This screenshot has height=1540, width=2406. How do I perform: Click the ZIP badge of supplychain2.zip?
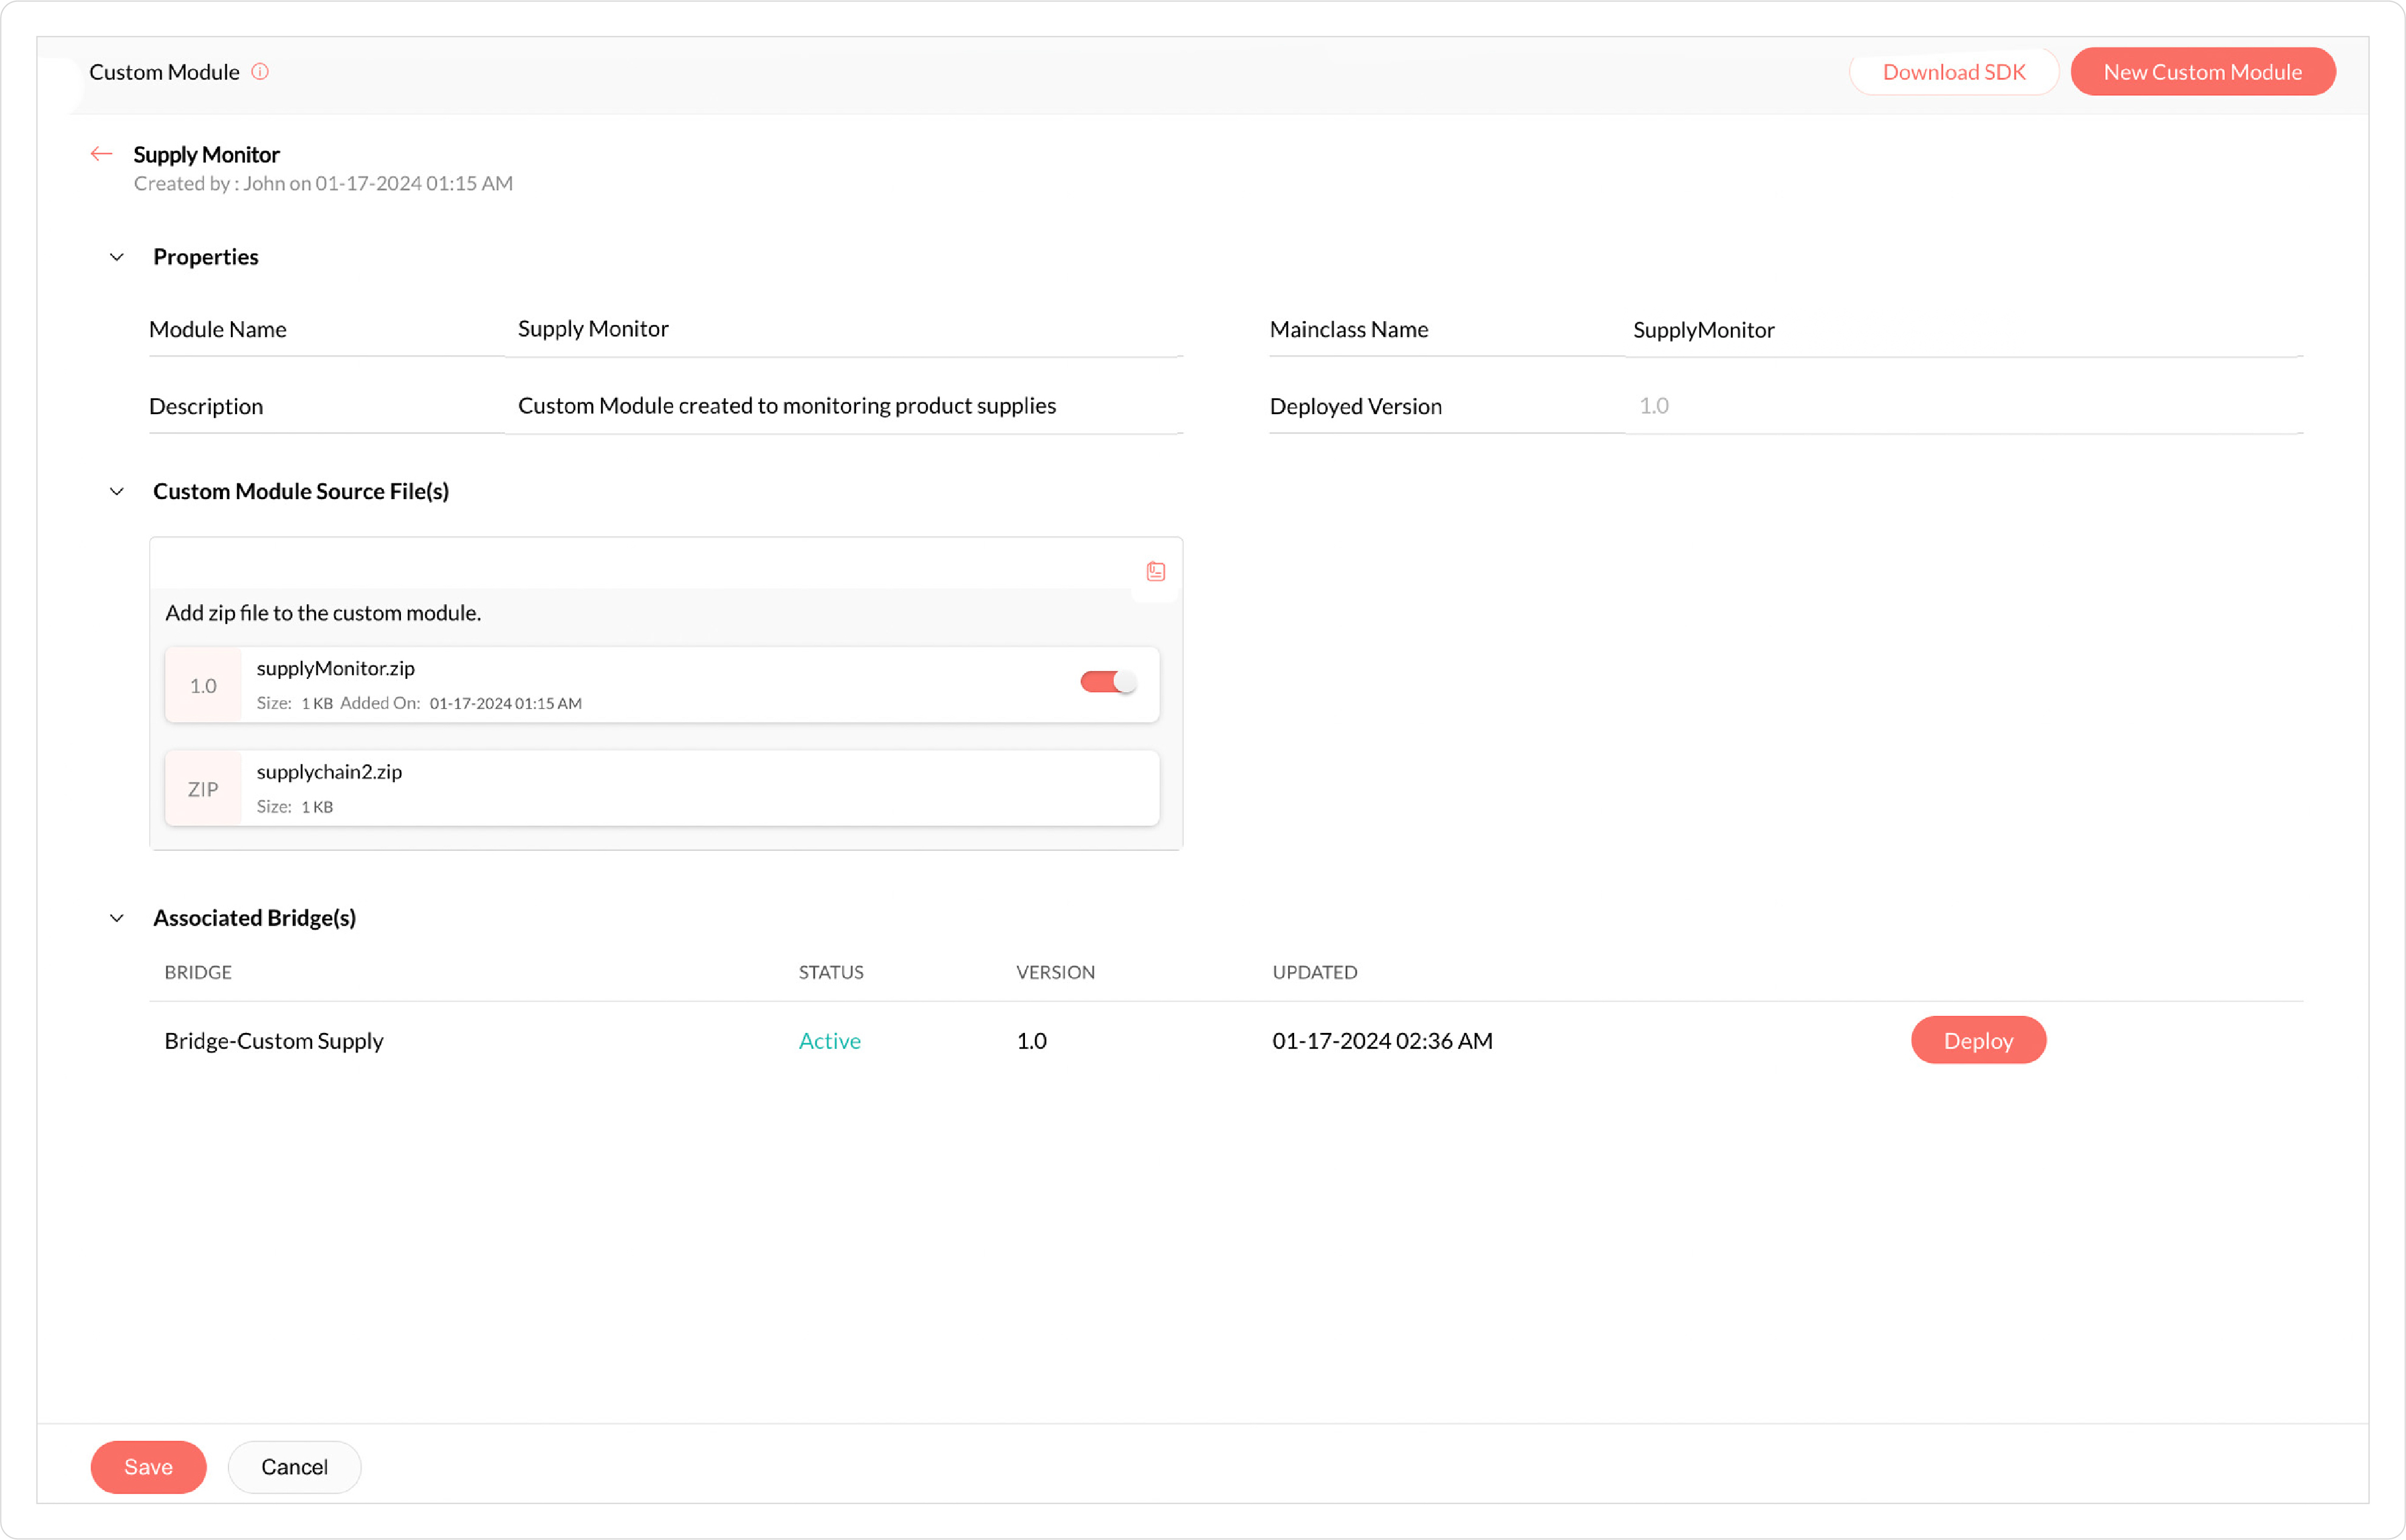click(203, 789)
